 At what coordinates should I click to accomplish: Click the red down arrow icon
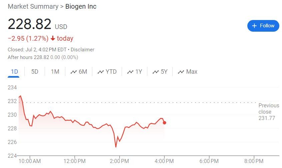53,38
